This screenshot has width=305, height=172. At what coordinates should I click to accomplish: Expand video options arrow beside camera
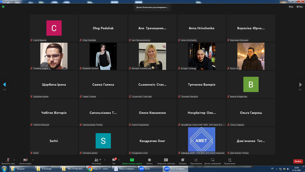[33, 160]
